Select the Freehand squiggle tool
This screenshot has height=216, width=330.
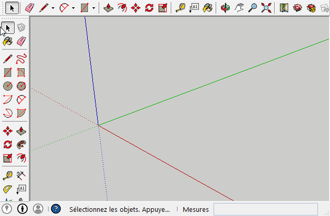click(21, 59)
